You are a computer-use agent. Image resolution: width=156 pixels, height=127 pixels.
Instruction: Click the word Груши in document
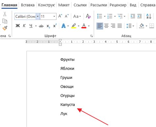[66, 78]
